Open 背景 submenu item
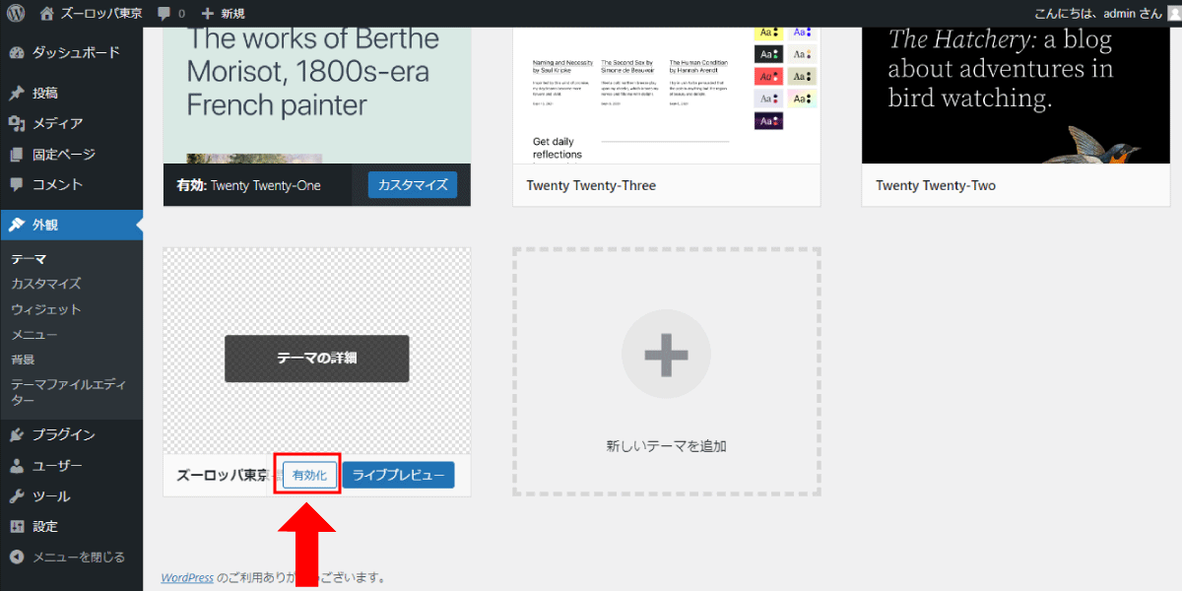Screen dimensions: 1182x591 tap(23, 360)
